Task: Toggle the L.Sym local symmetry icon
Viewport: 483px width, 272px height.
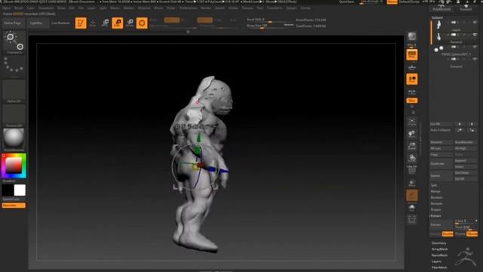Action: 412,92
